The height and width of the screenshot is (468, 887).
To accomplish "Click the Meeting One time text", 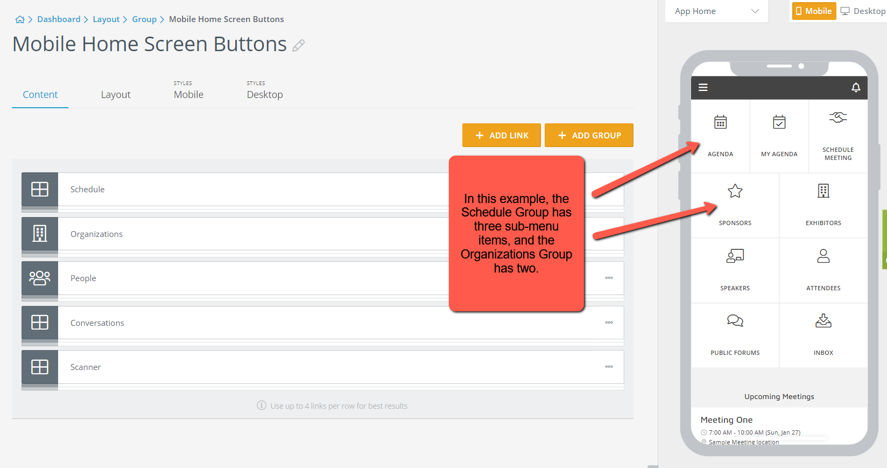I will pyautogui.click(x=755, y=432).
